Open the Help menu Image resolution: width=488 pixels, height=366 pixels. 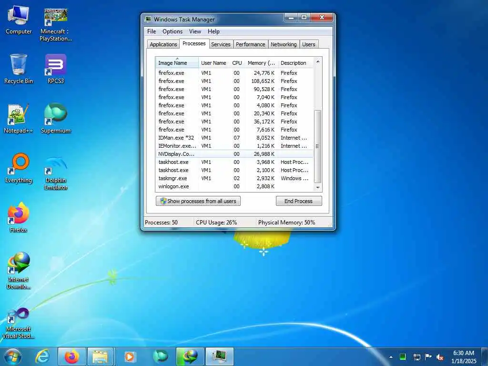coord(213,31)
